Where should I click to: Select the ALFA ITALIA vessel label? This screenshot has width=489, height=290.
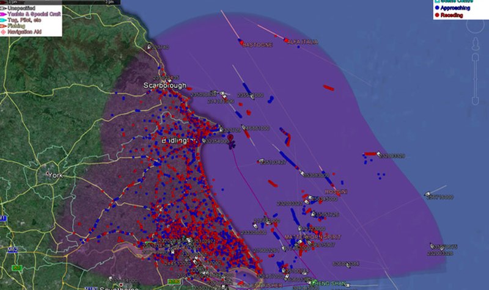click(x=303, y=42)
